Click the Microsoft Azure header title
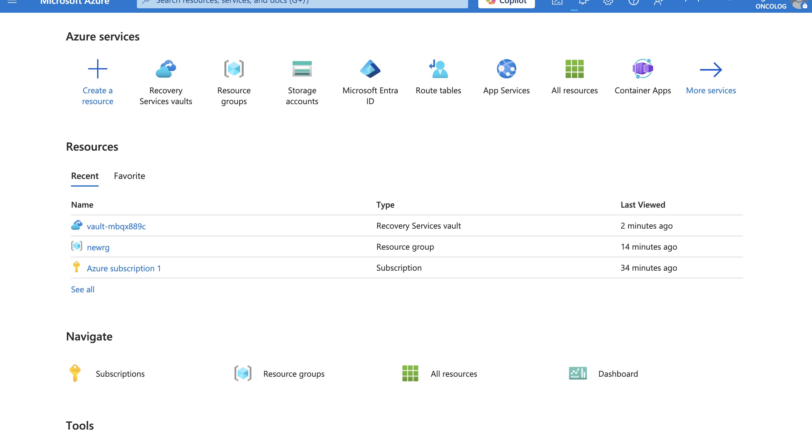This screenshot has height=435, width=812. tap(75, 2)
